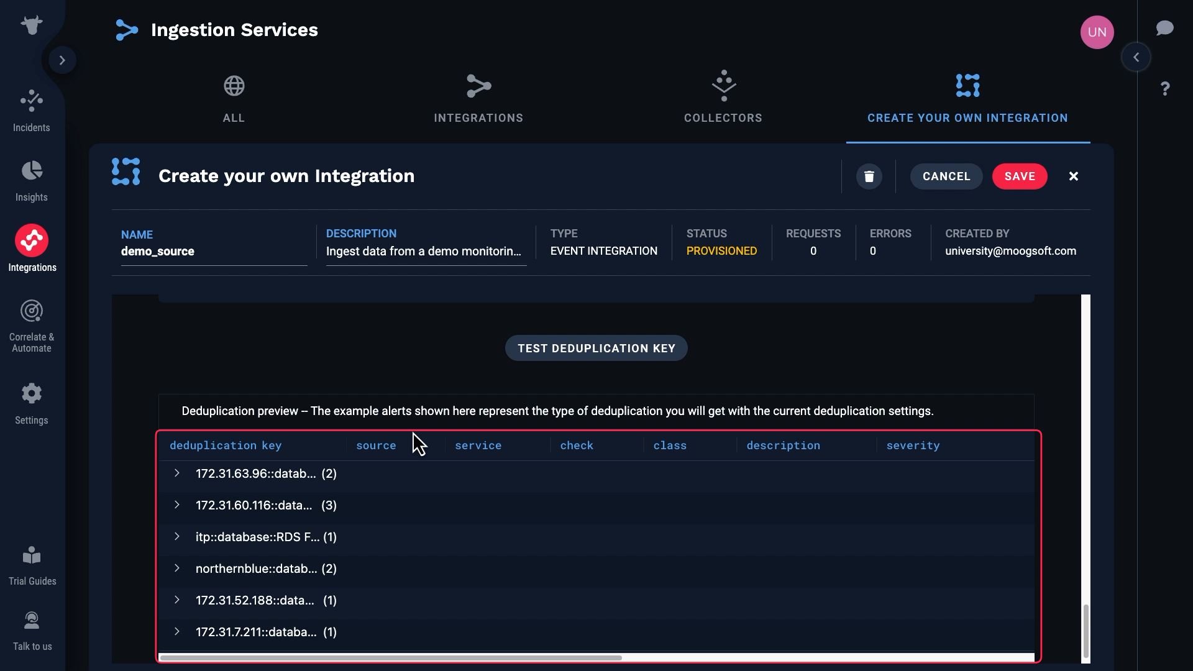Delete integration using trash icon
Viewport: 1193px width, 671px height.
[869, 176]
